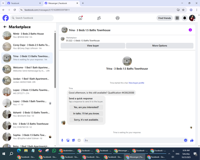Open Chrome tab search dropdown
Viewport: 200px width, 160px height.
click(3, 3)
